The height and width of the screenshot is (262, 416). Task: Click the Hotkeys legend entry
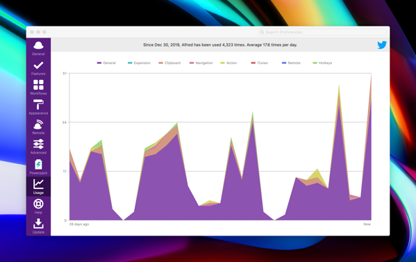pos(322,63)
